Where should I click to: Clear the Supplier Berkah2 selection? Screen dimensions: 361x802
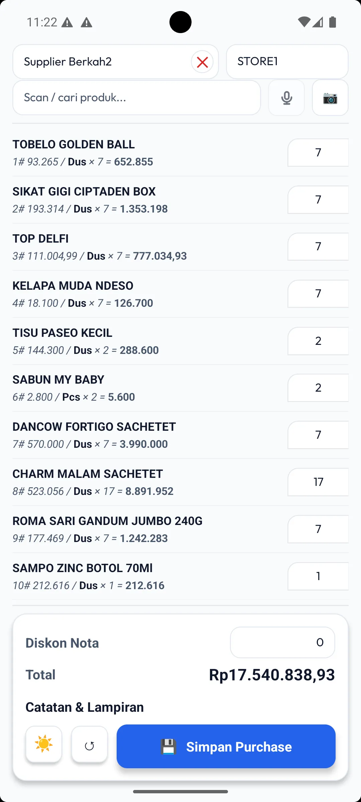(x=202, y=62)
